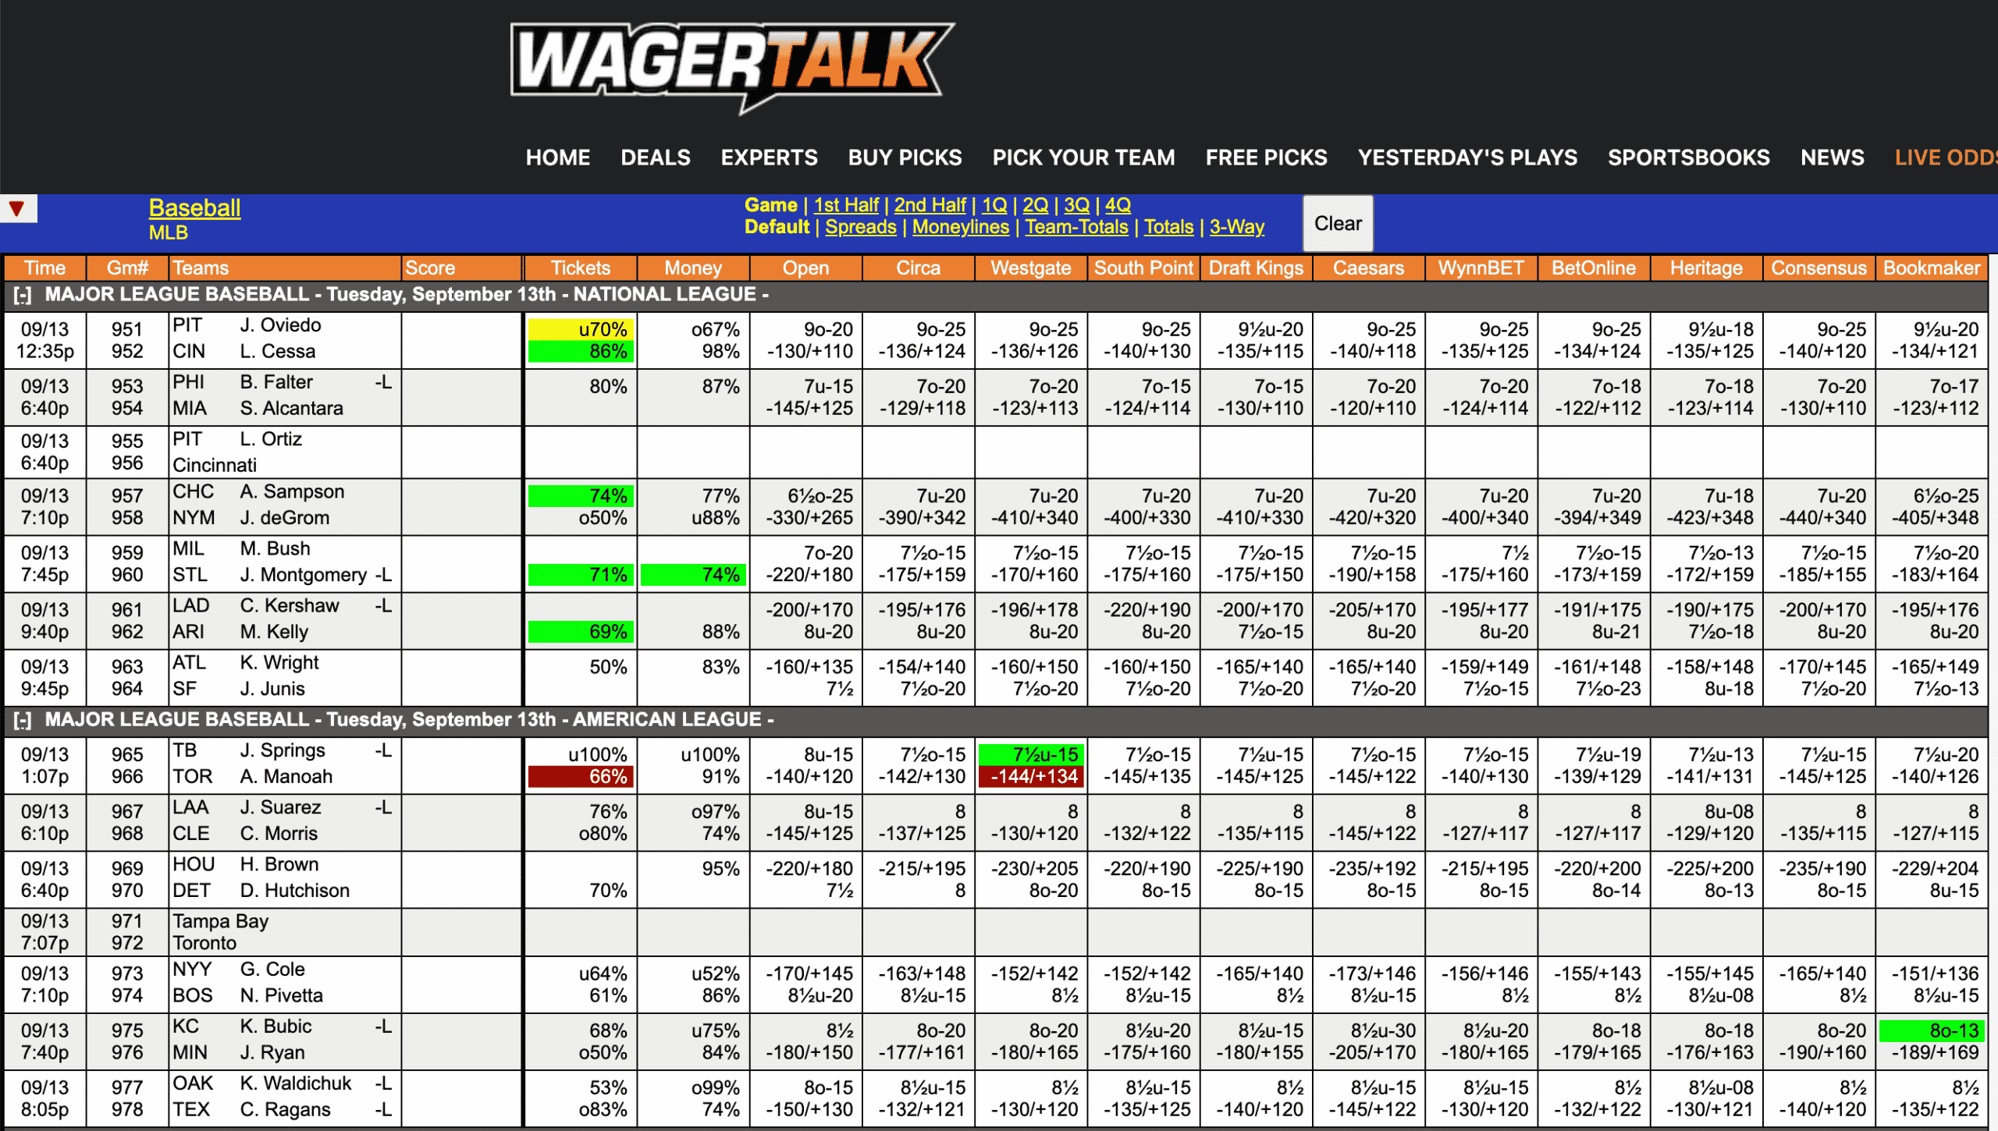The width and height of the screenshot is (1998, 1131).
Task: Show Team-Totals odds view
Action: pyautogui.click(x=1076, y=227)
